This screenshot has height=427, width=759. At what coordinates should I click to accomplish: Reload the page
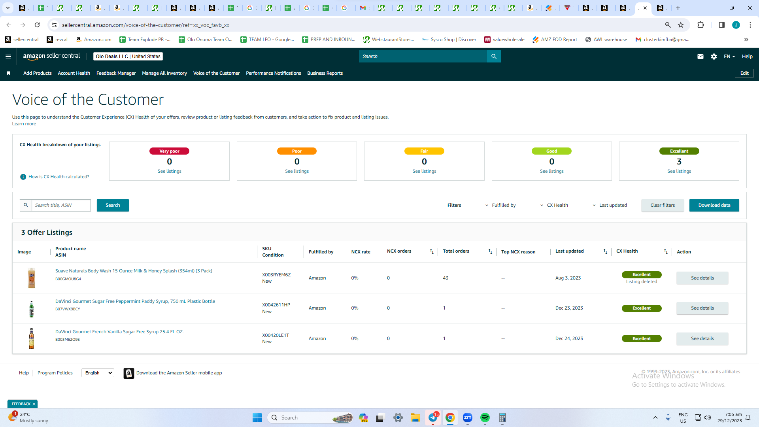coord(37,25)
